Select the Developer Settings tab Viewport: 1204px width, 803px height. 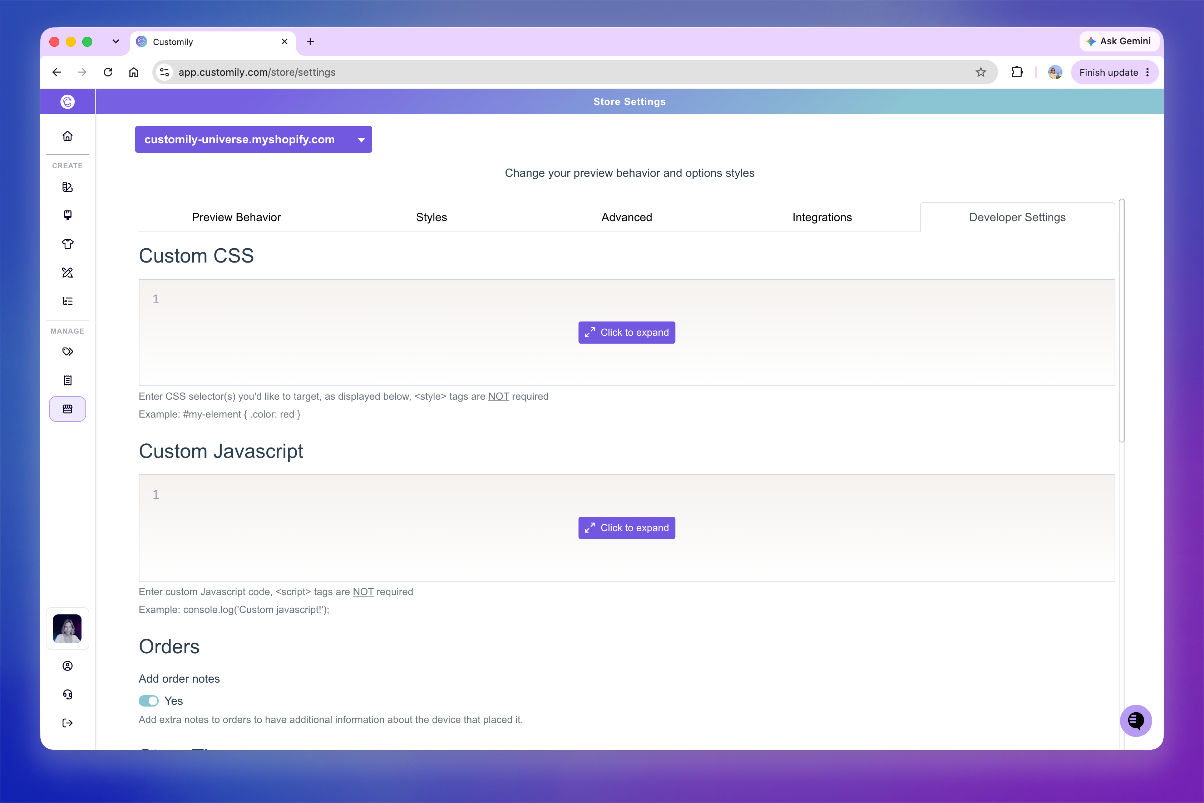point(1017,217)
